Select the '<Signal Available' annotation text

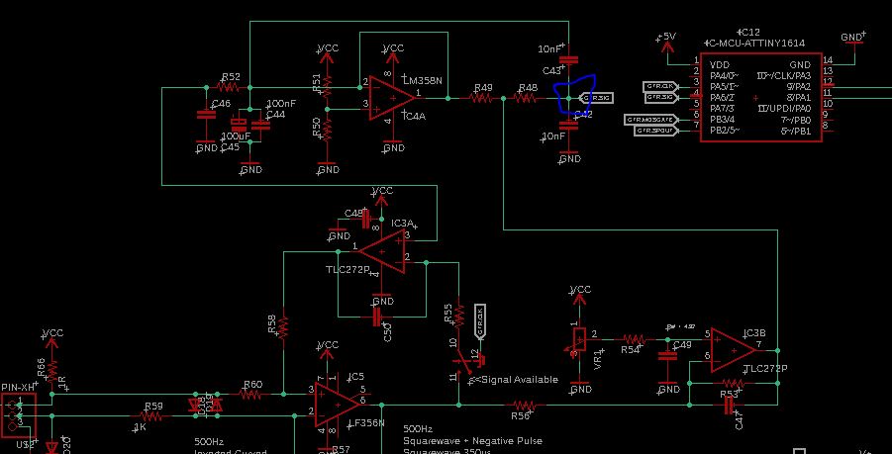tap(517, 380)
